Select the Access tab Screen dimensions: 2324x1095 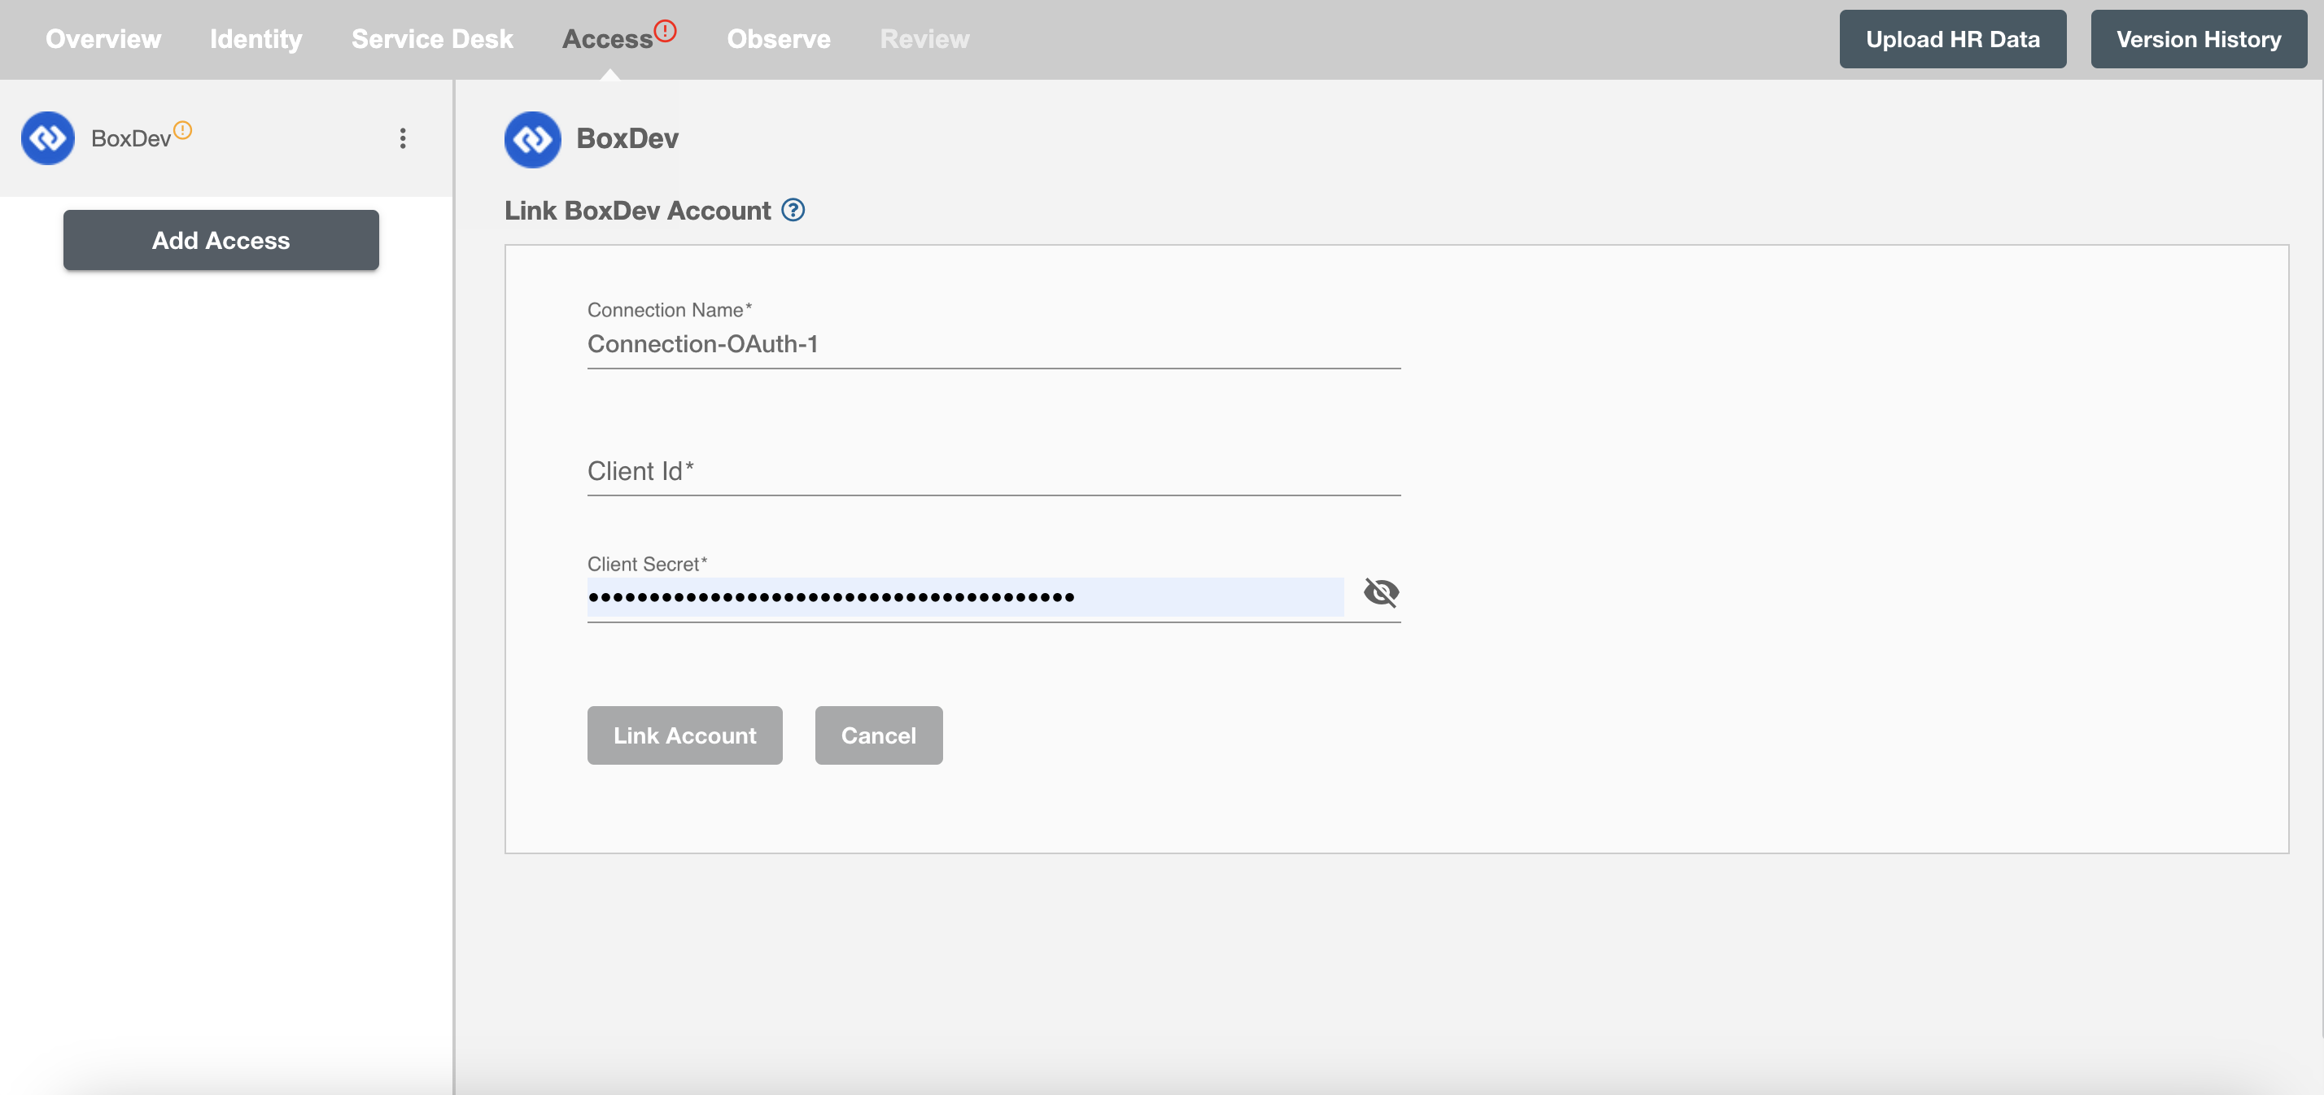(607, 39)
